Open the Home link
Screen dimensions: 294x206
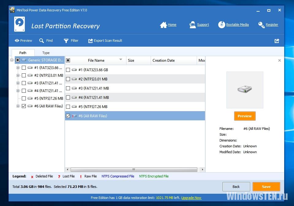coord(172,25)
